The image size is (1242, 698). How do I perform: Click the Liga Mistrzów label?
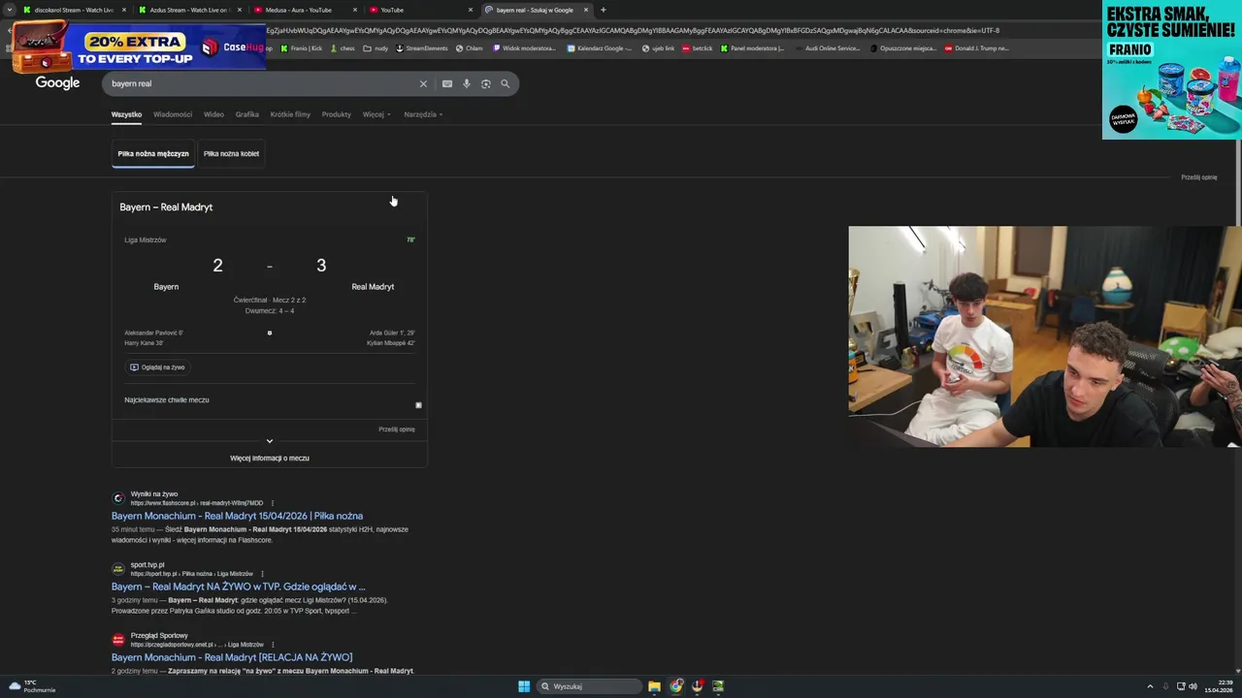tap(146, 240)
